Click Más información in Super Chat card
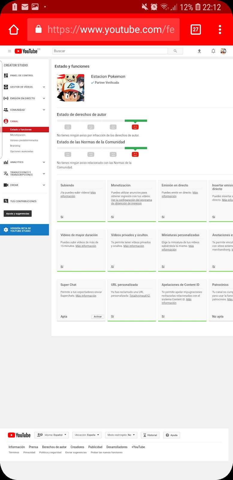This screenshot has height=480, width=233. [86, 296]
